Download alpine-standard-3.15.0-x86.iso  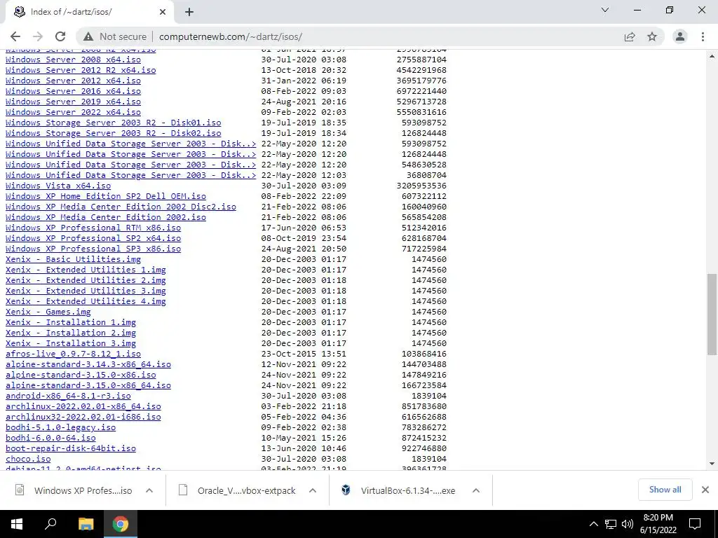(81, 375)
